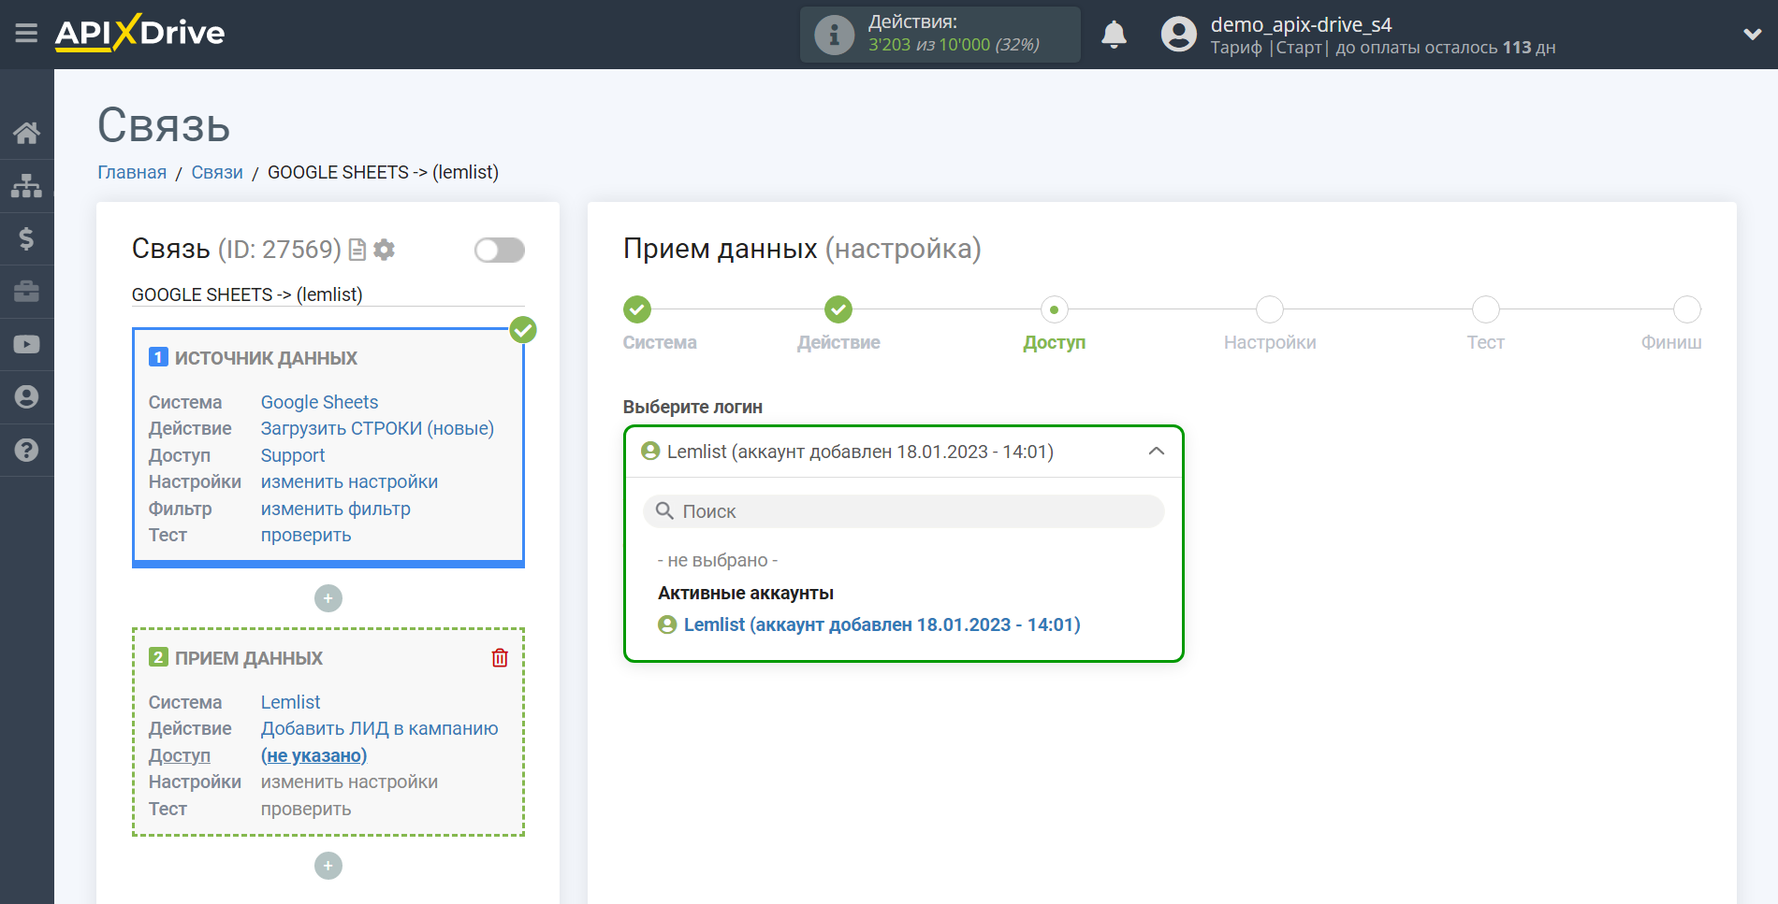Open Lemlist system link
The width and height of the screenshot is (1778, 904).
[x=290, y=702]
